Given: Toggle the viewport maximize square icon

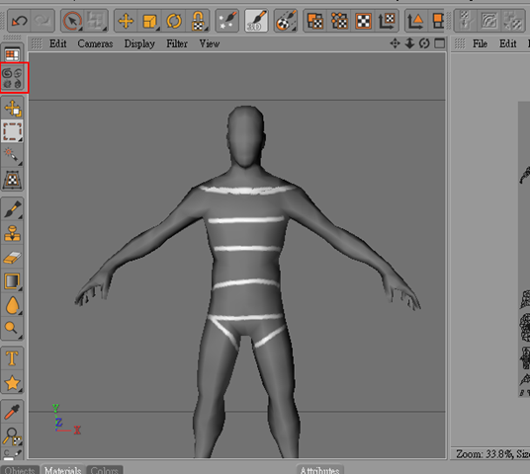Looking at the screenshot, I should click(439, 43).
